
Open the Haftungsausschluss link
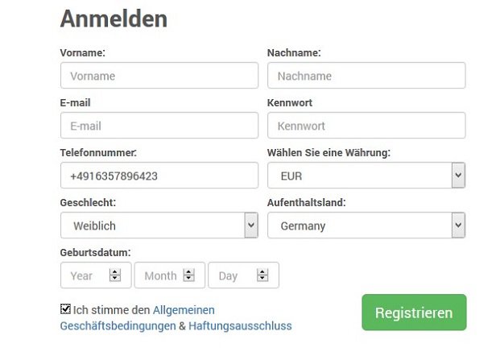click(x=240, y=325)
